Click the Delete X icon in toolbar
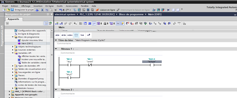The width and height of the screenshot is (237, 98). (x=56, y=10)
